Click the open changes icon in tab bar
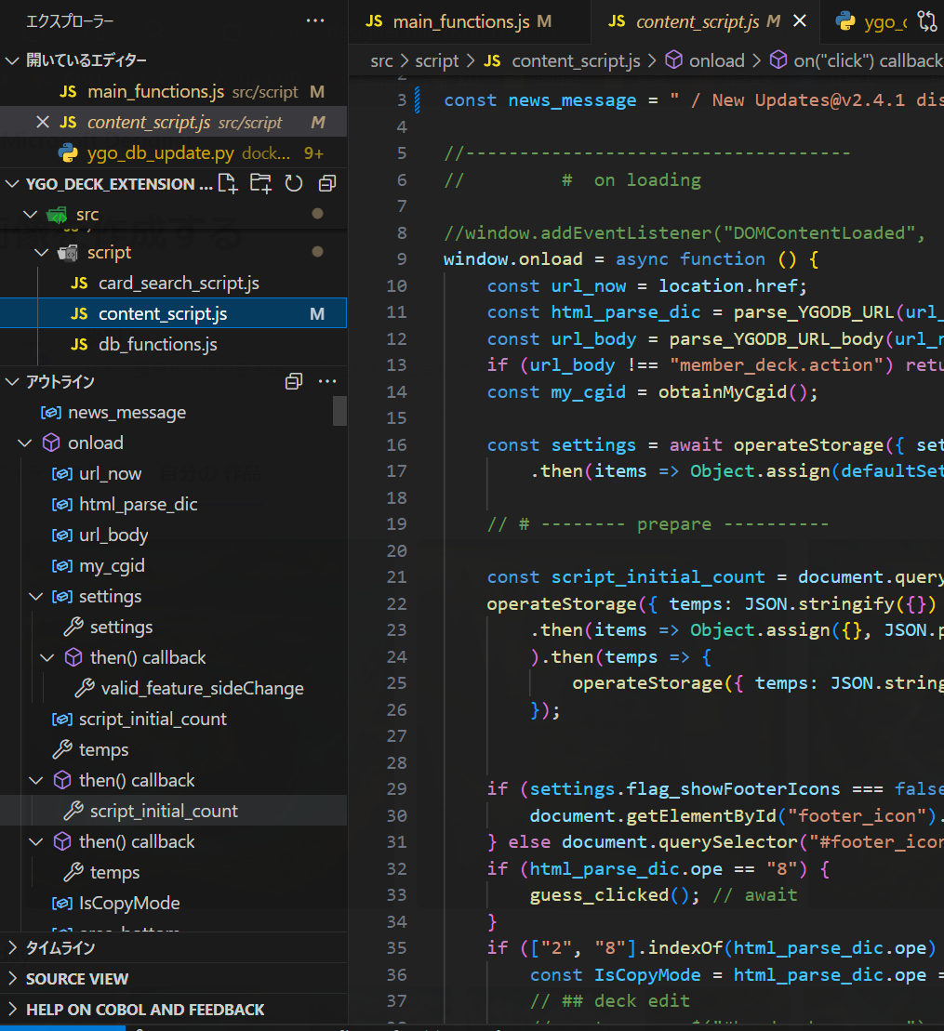This screenshot has width=944, height=1031. point(927,20)
